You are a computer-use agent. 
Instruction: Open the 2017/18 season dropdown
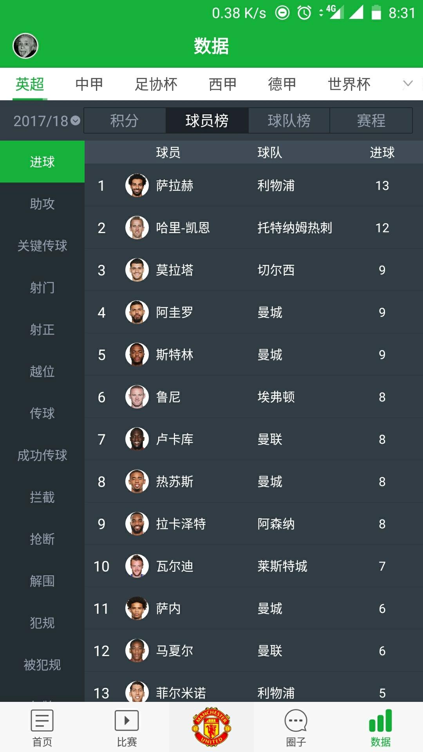pos(45,121)
